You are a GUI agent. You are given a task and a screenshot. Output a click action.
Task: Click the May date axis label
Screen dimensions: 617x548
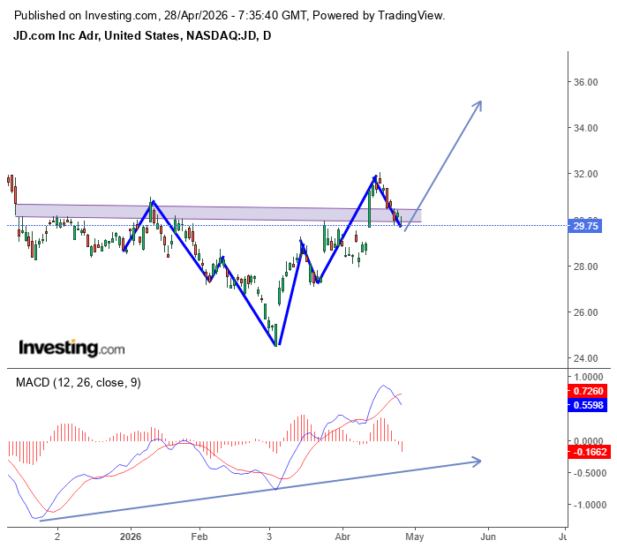pos(415,537)
